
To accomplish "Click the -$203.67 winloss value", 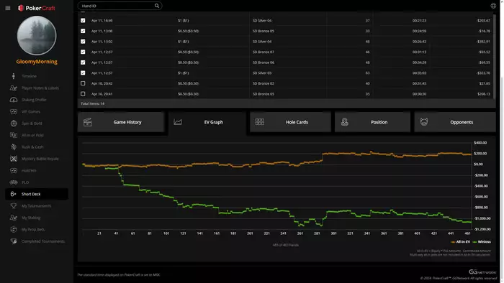I will click(483, 21).
